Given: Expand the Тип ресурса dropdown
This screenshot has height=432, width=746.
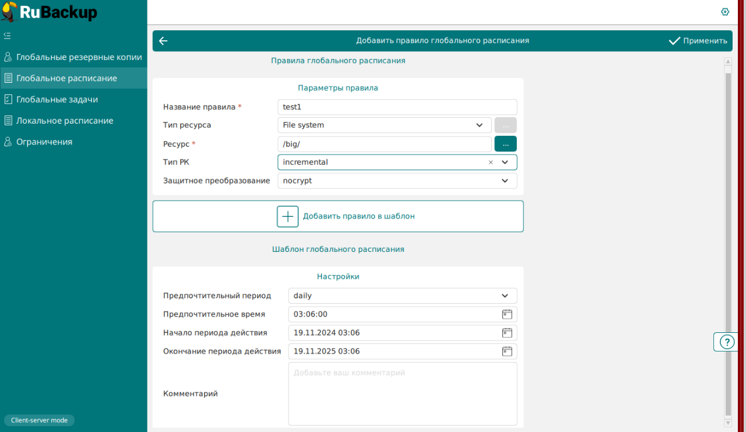Looking at the screenshot, I should (x=479, y=125).
